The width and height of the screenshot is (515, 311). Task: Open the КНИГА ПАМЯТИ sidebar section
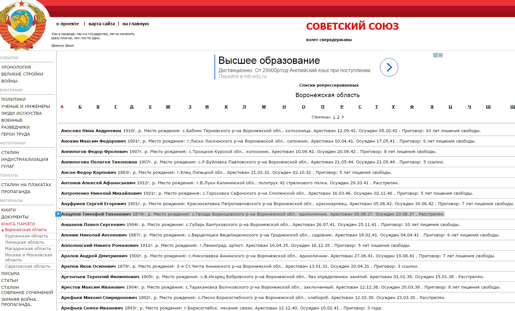(x=18, y=224)
